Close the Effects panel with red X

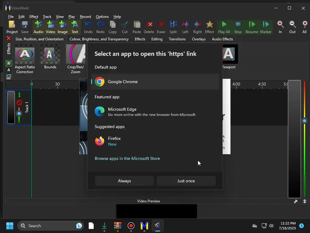pyautogui.click(x=9, y=39)
